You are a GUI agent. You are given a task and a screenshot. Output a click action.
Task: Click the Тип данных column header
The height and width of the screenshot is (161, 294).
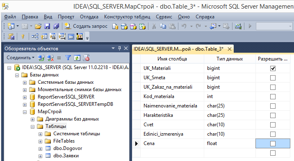tap(230, 59)
